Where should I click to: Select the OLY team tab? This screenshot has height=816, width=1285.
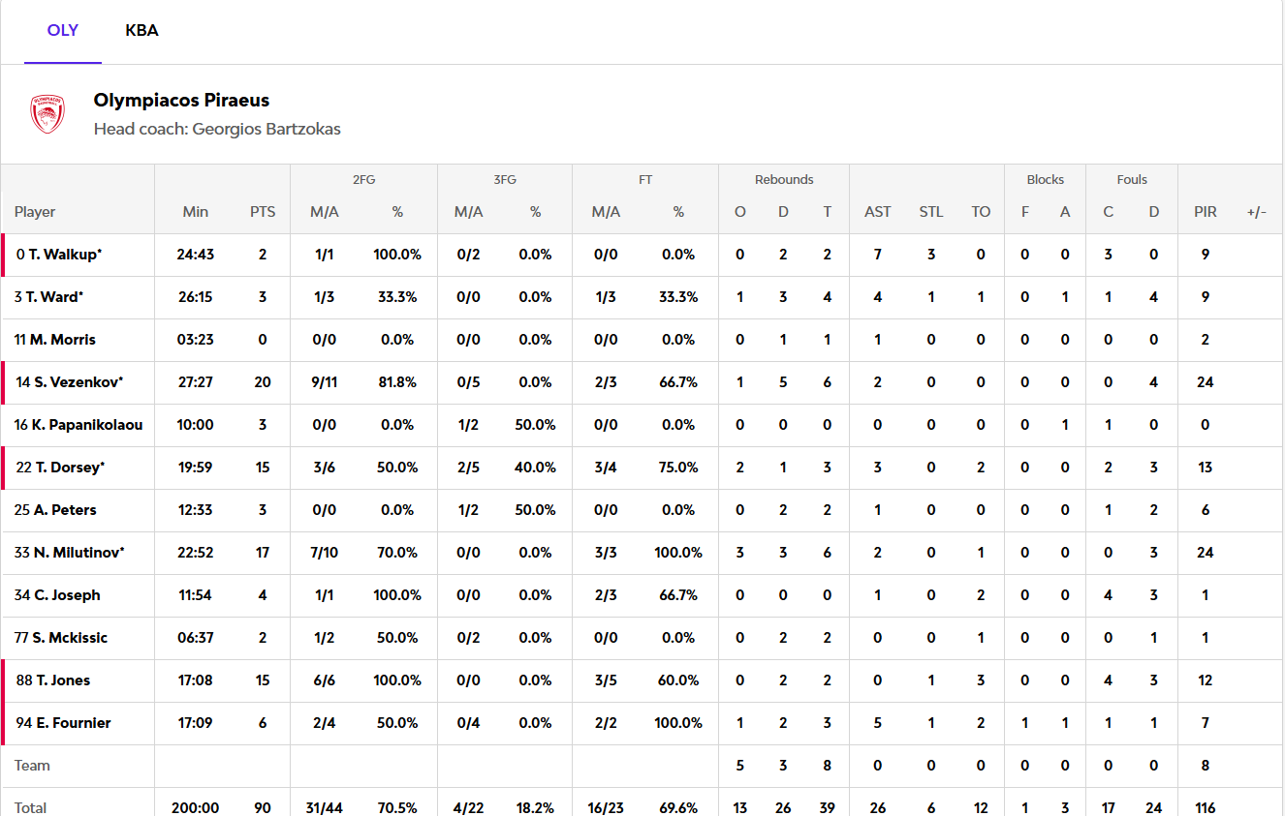point(63,31)
